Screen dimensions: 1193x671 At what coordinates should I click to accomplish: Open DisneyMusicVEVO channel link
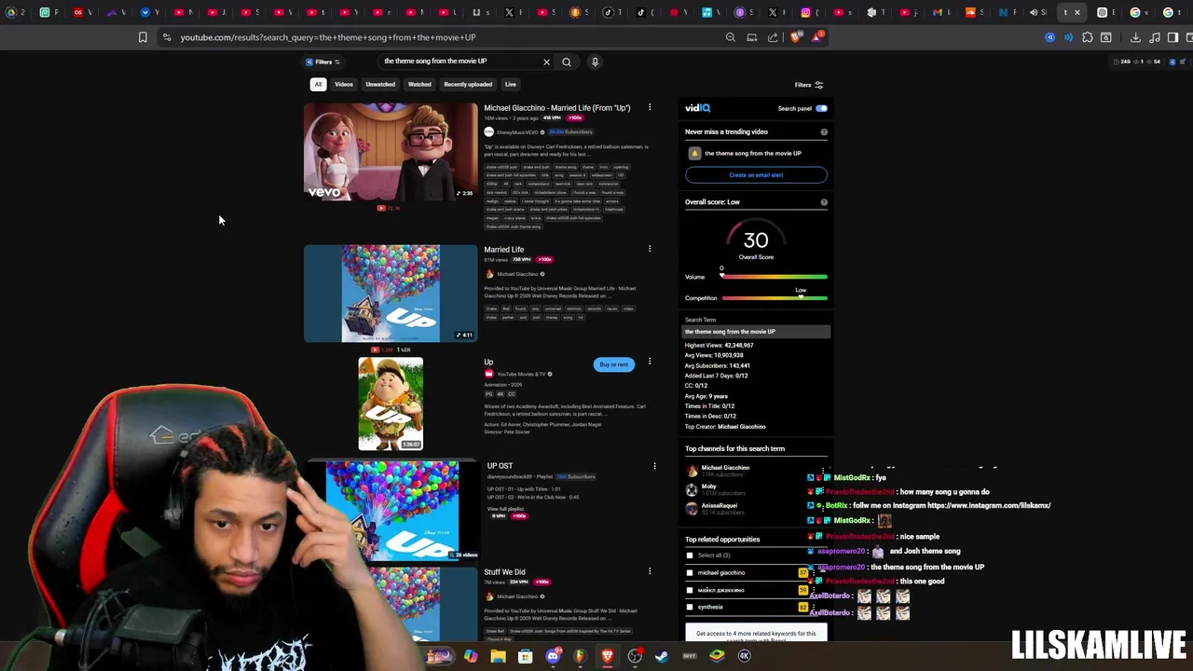click(516, 132)
